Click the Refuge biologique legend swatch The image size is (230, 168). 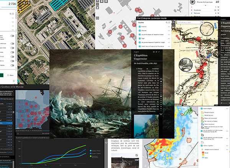click(x=202, y=112)
